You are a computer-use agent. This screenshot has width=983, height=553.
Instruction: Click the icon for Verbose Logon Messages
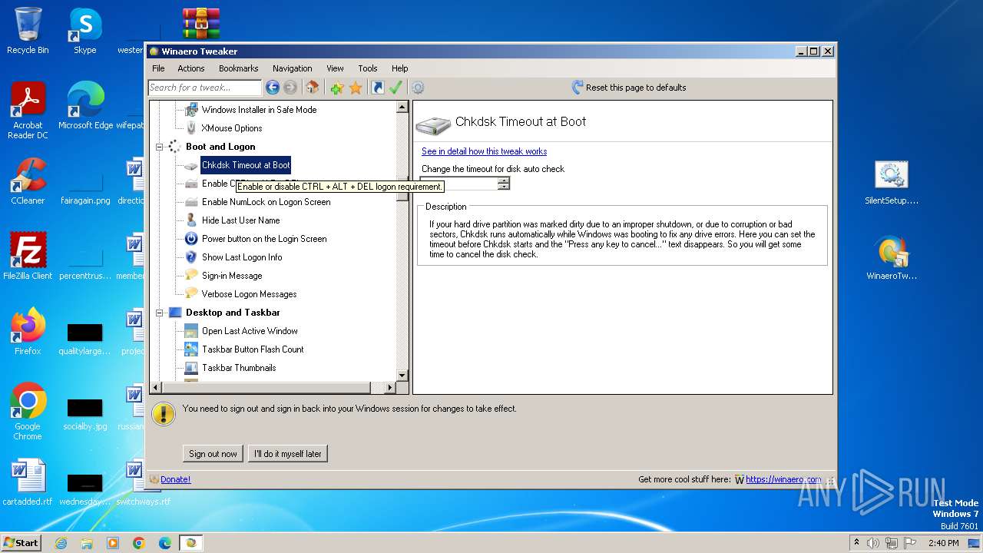(x=191, y=294)
